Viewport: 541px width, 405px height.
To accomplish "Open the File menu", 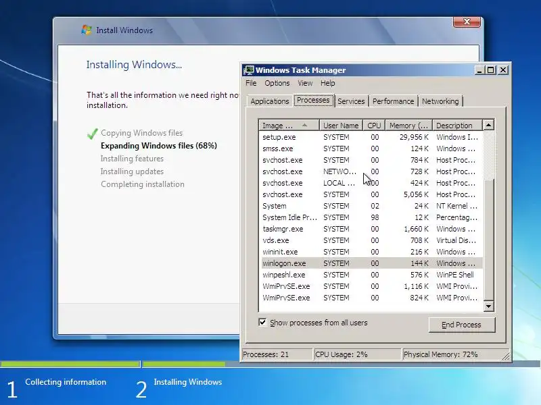I will pyautogui.click(x=251, y=83).
